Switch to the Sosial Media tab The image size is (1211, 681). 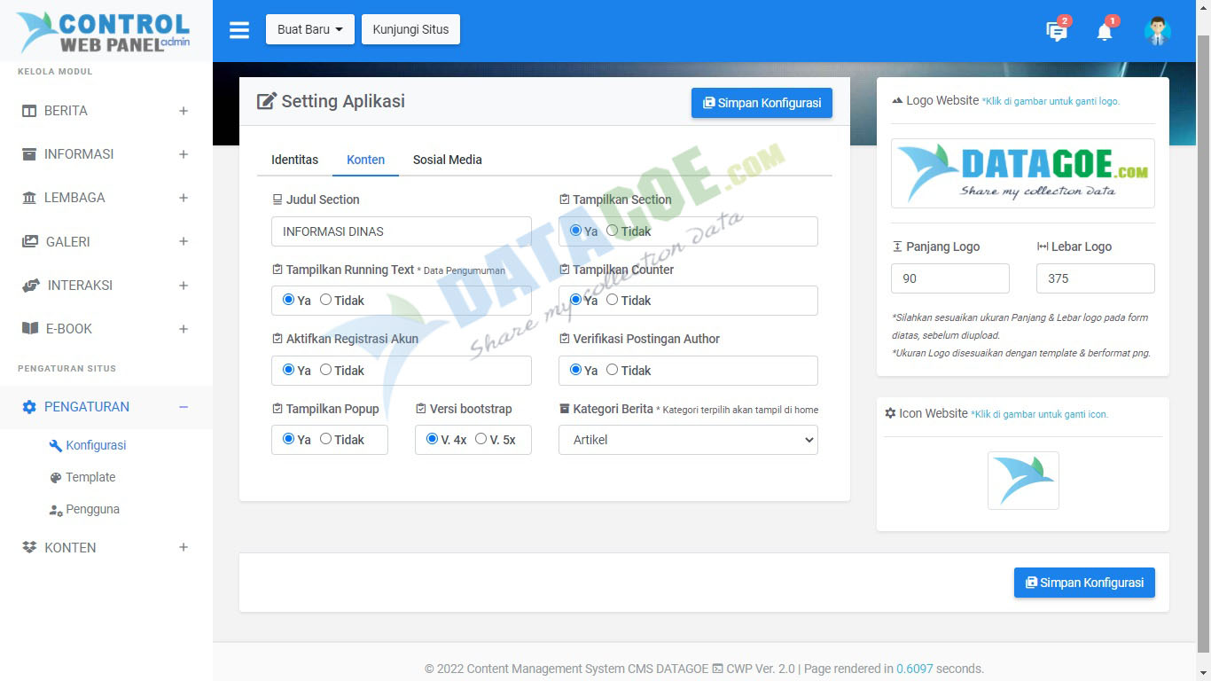(447, 160)
